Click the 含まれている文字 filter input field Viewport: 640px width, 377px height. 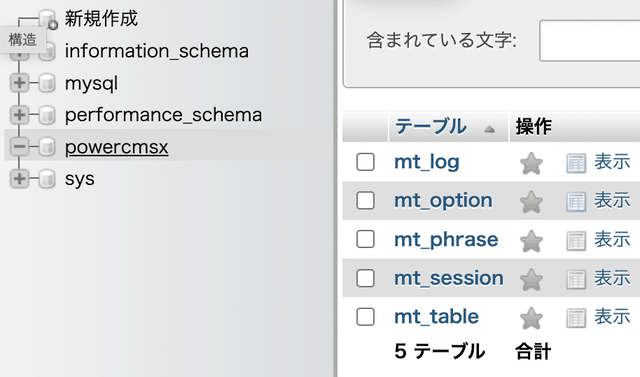590,41
